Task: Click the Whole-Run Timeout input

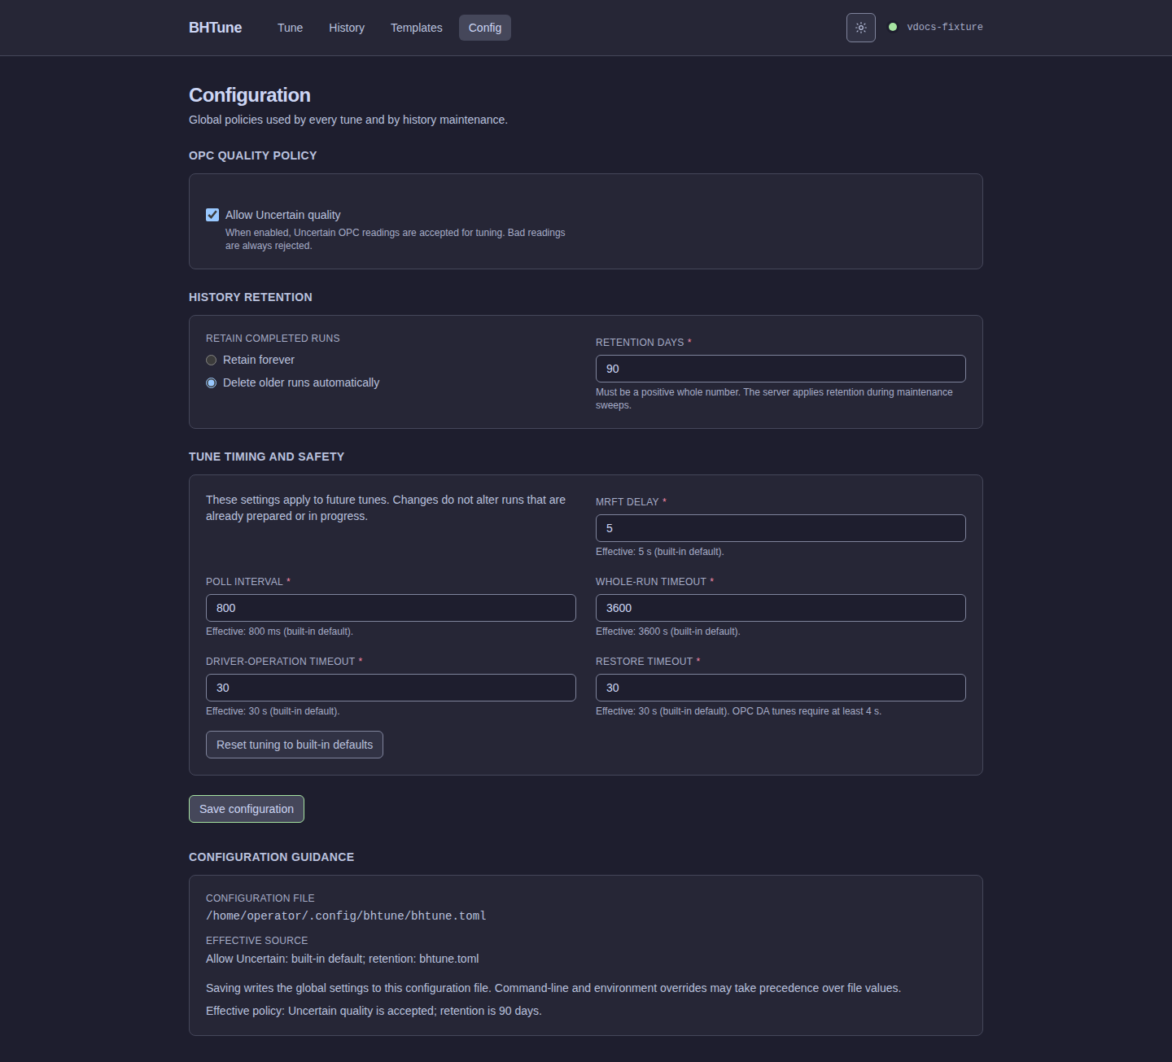Action: point(781,608)
